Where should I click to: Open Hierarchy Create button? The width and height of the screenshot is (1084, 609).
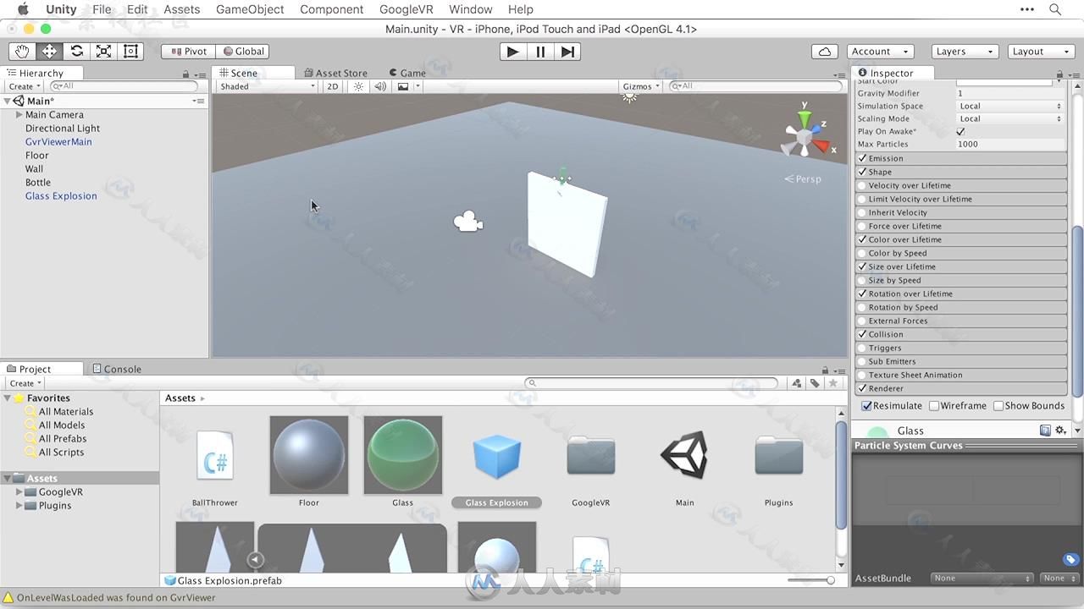point(25,86)
